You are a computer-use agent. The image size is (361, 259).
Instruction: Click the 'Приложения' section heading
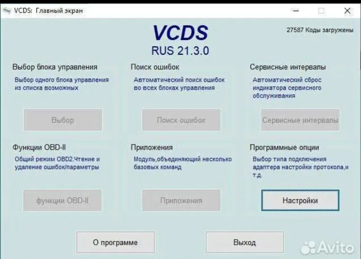tap(152, 147)
